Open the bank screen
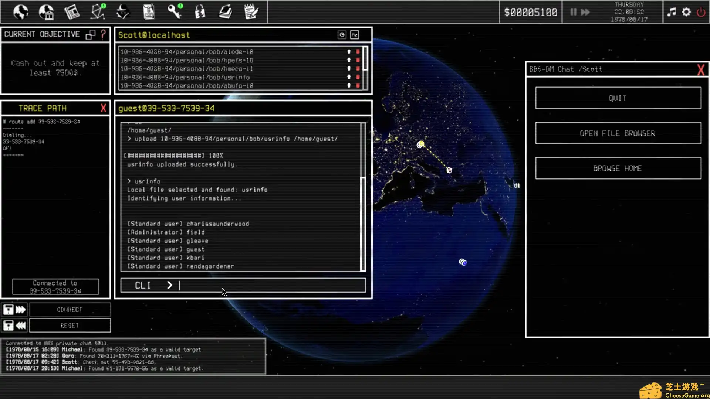The width and height of the screenshot is (710, 399). [46, 12]
